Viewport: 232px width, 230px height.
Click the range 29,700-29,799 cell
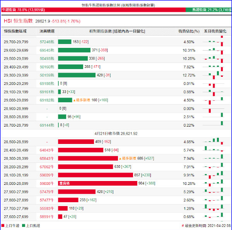click(x=16, y=42)
